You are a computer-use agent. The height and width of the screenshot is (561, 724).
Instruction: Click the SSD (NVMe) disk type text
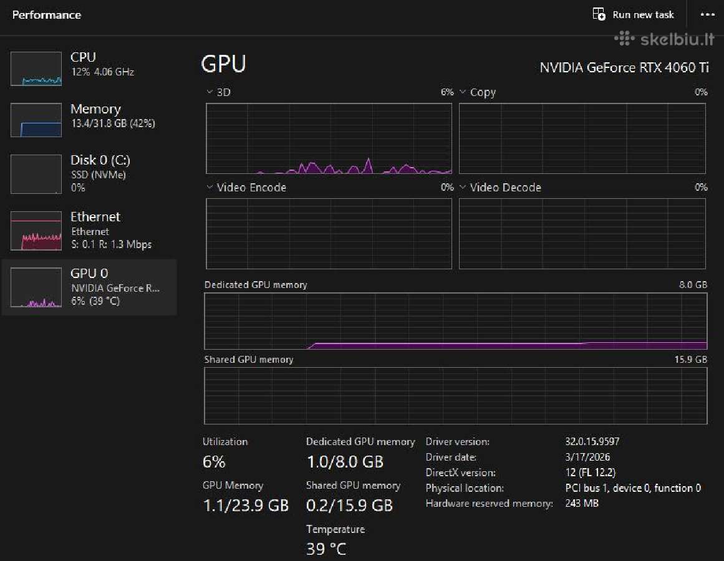99,175
